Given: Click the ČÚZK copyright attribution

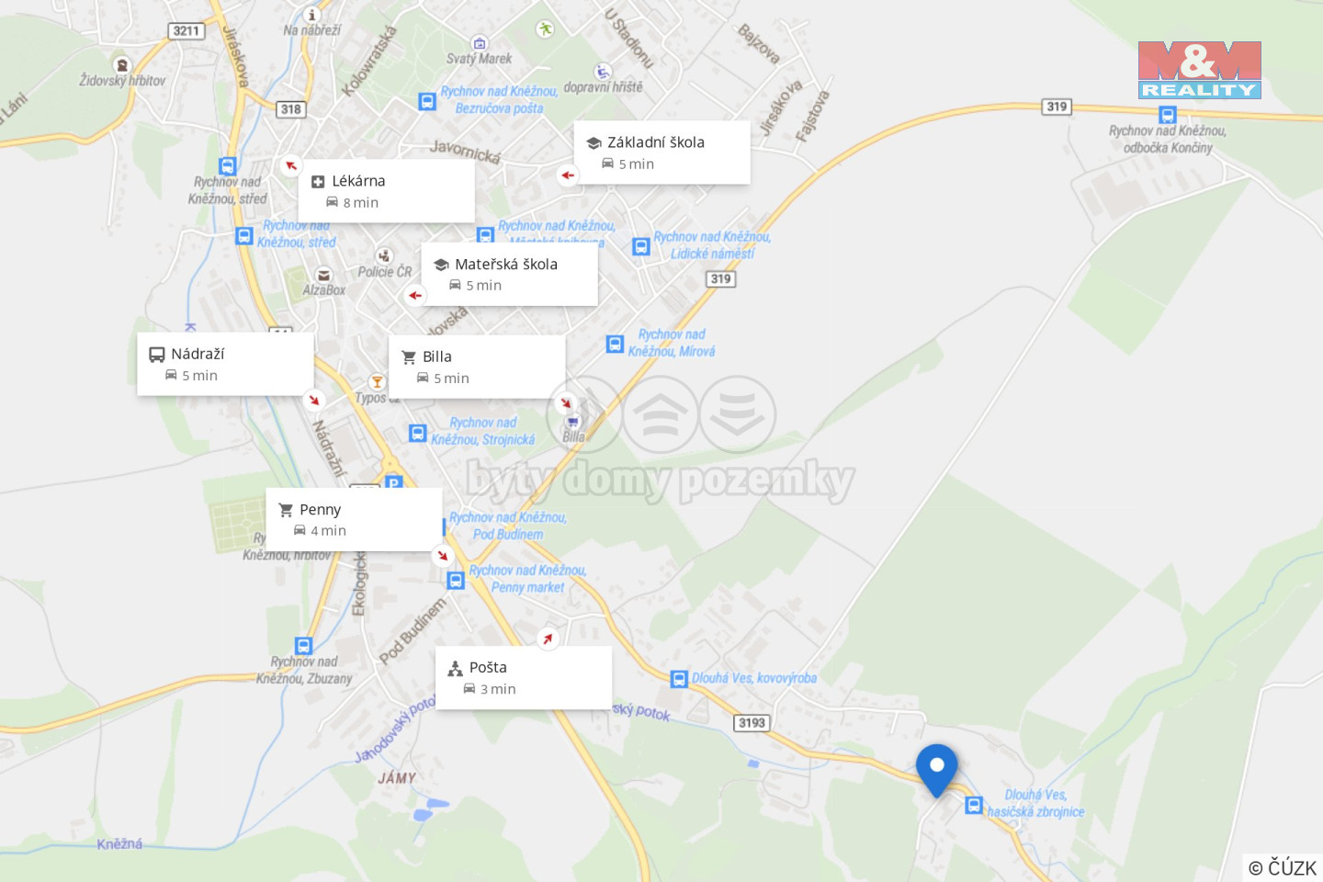Looking at the screenshot, I should coord(1283,867).
